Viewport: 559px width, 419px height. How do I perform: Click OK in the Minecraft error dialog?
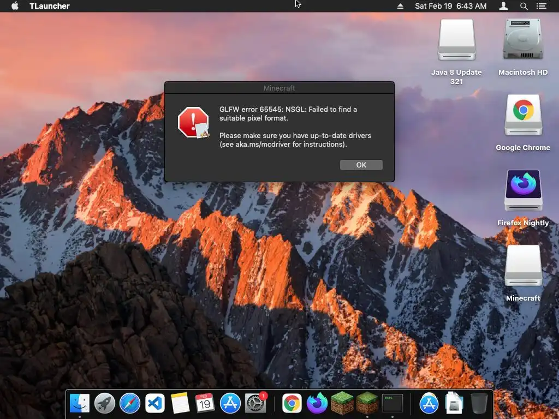coord(361,165)
